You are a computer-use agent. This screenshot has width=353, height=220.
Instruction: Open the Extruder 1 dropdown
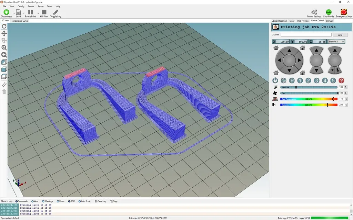pyautogui.click(x=336, y=42)
